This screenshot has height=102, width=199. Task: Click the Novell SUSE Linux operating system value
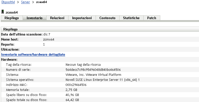point(102,80)
